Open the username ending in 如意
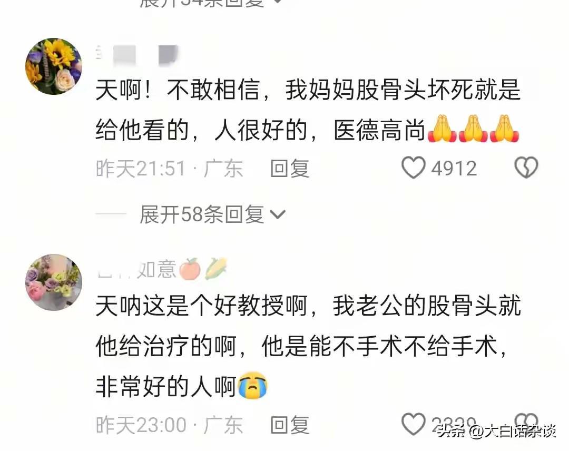Image resolution: width=569 pixels, height=451 pixels. 136,270
